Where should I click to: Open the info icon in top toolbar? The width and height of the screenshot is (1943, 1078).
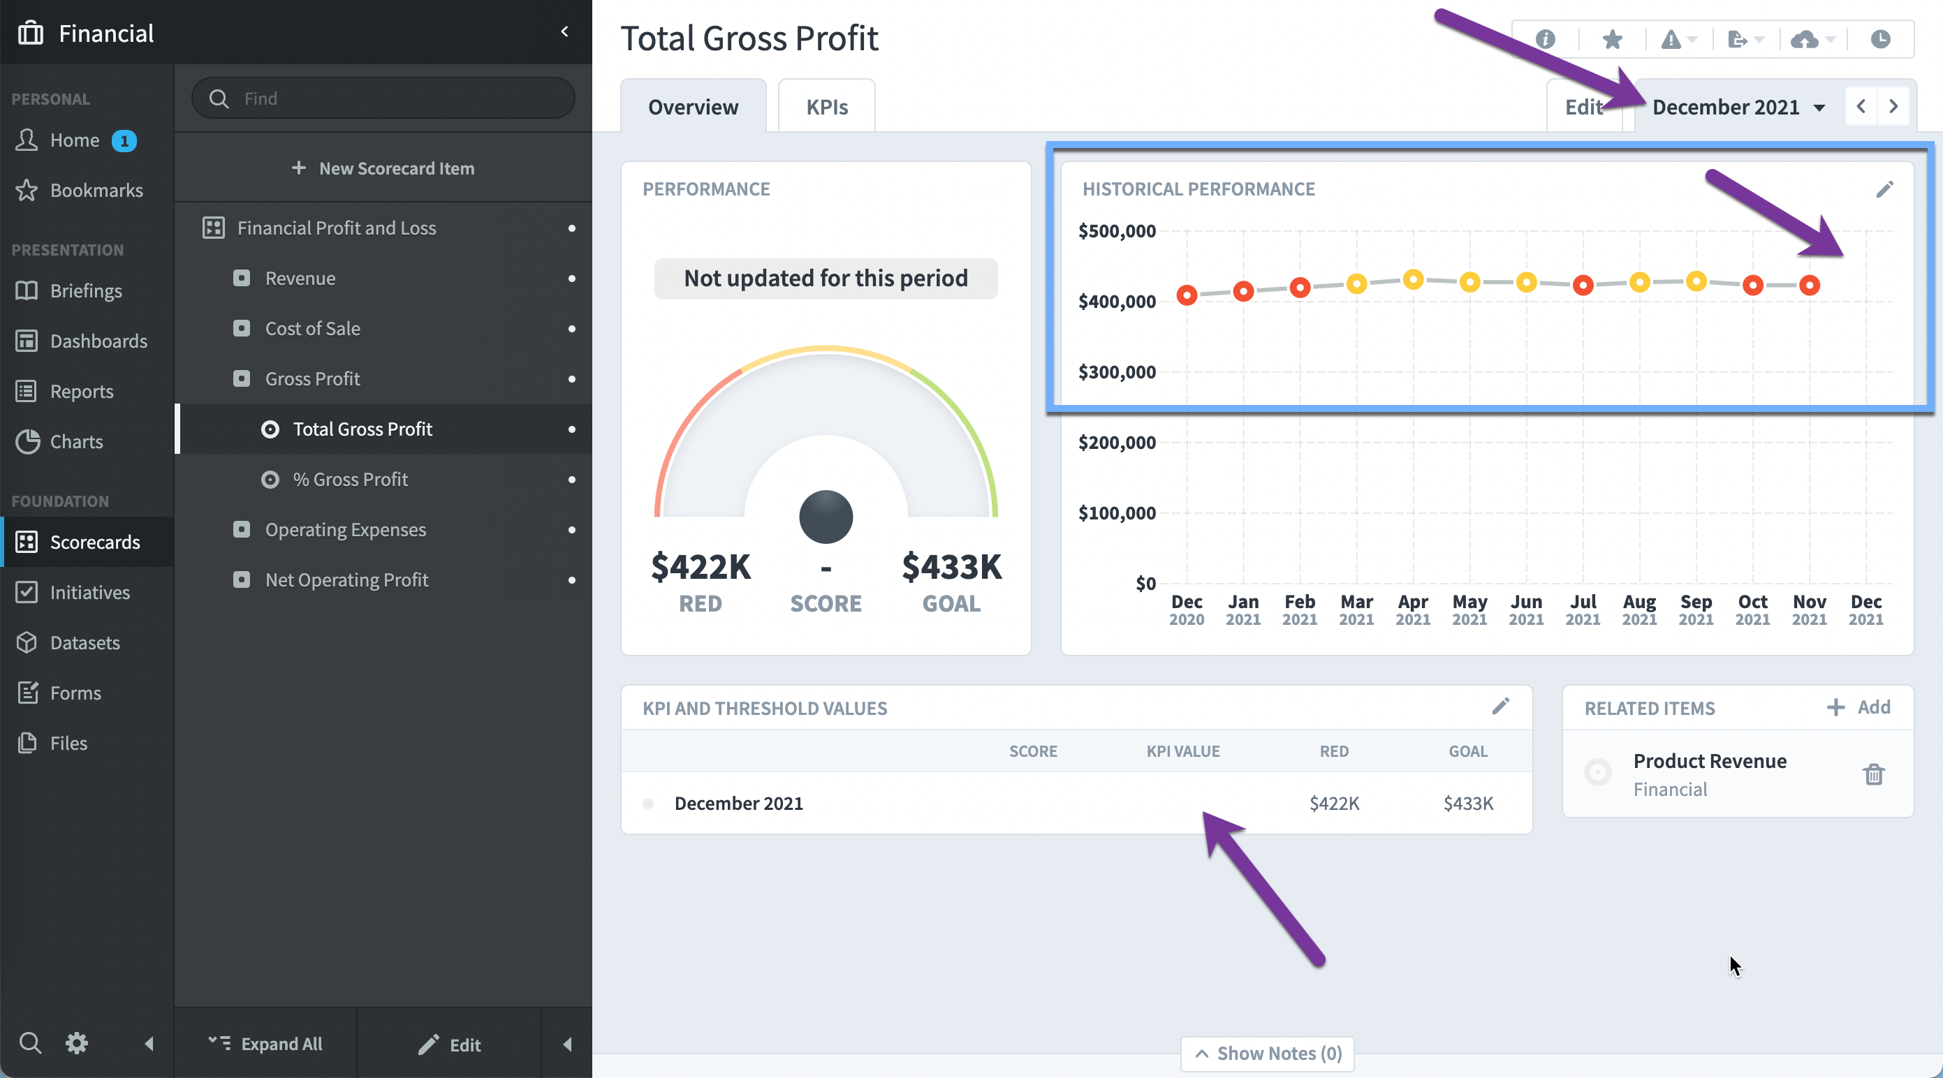click(1545, 39)
